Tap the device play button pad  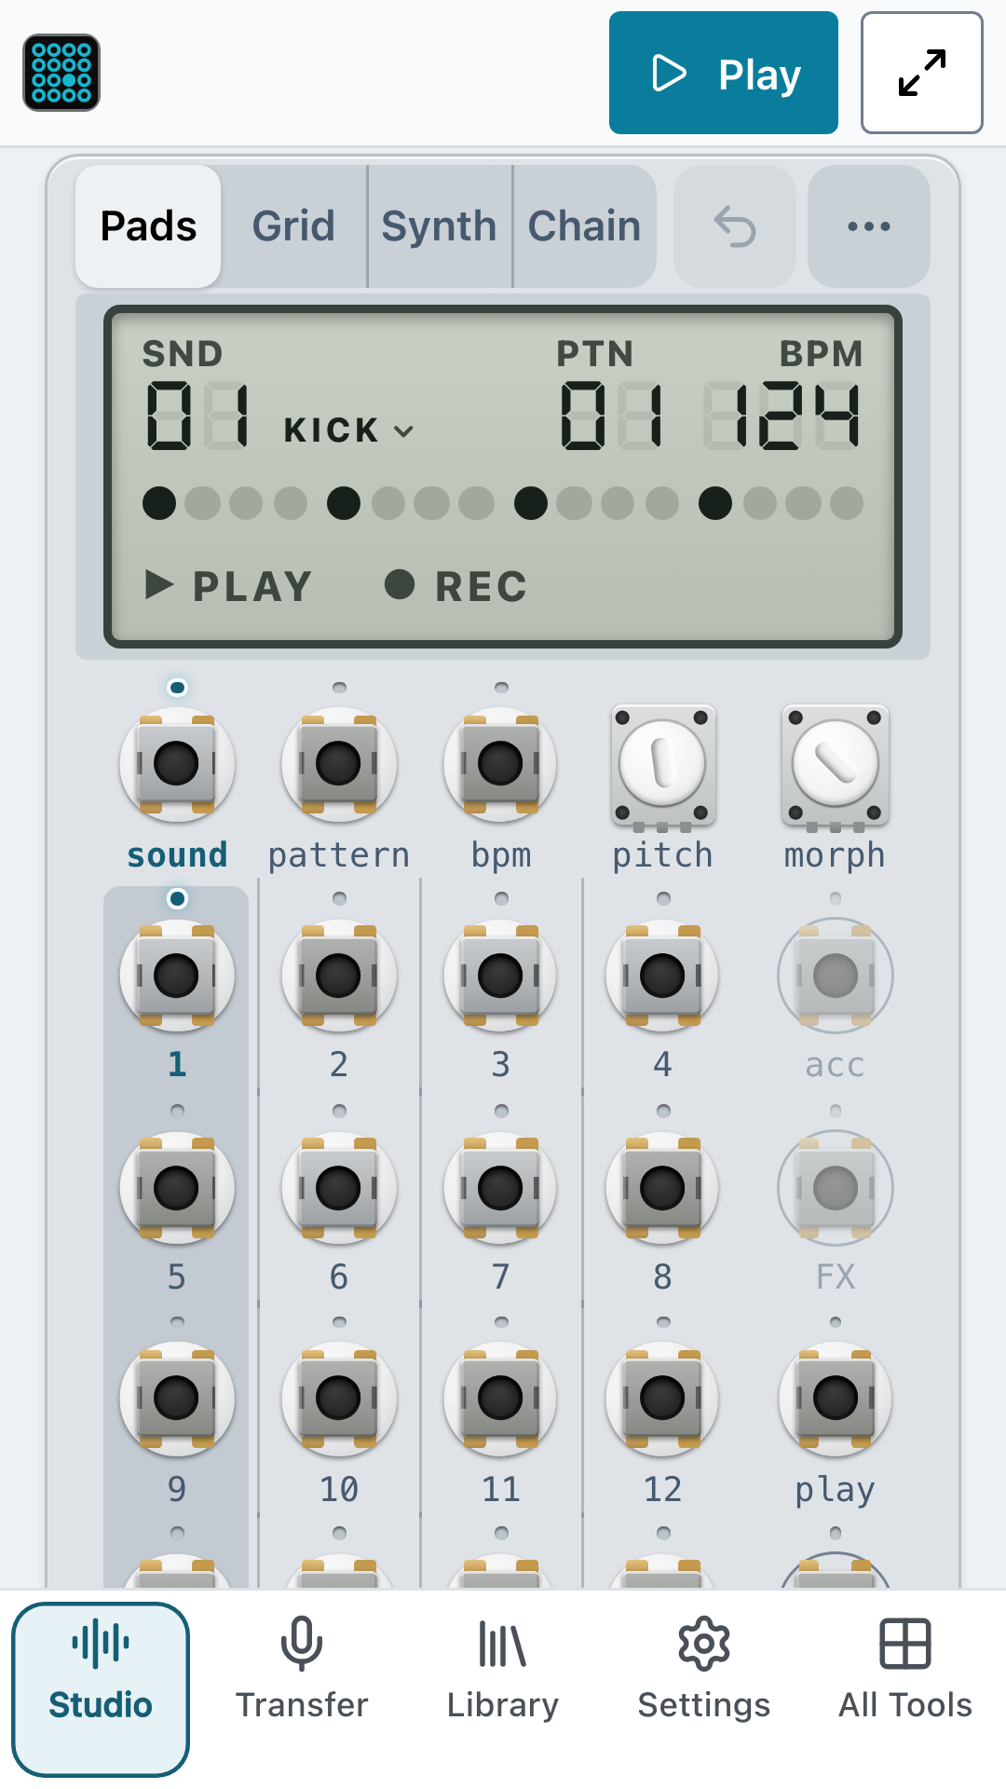click(x=836, y=1399)
